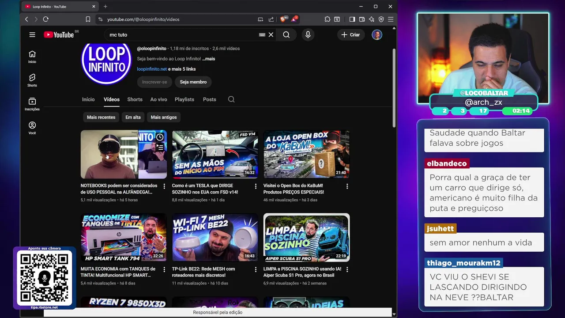Image resolution: width=565 pixels, height=318 pixels.
Task: Open the YouTube hamburger guide menu
Action: pos(32,34)
